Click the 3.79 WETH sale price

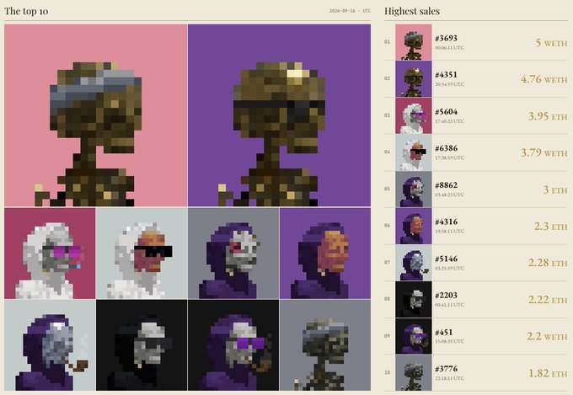pyautogui.click(x=544, y=152)
